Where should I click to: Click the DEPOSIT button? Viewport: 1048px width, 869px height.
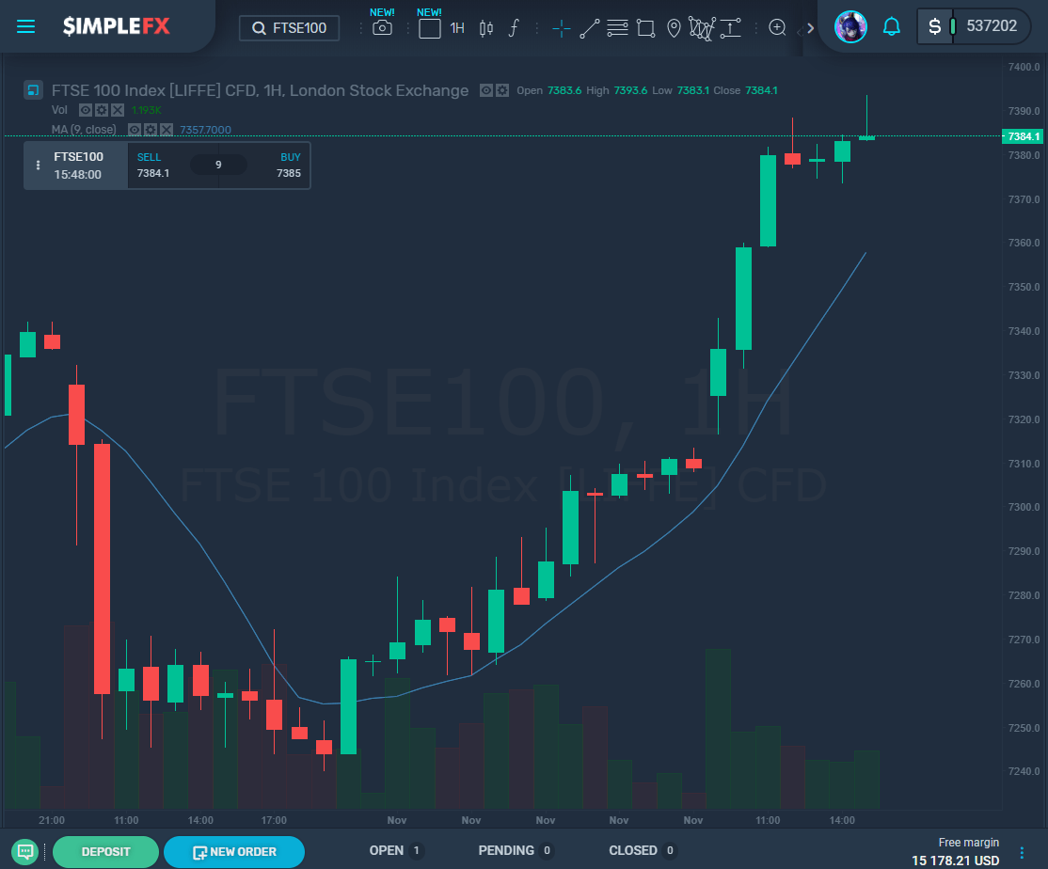(105, 852)
